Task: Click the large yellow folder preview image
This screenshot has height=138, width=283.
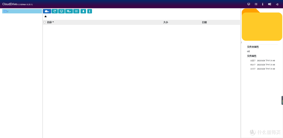Action: click(x=262, y=25)
